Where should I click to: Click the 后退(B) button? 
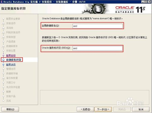point(85,109)
